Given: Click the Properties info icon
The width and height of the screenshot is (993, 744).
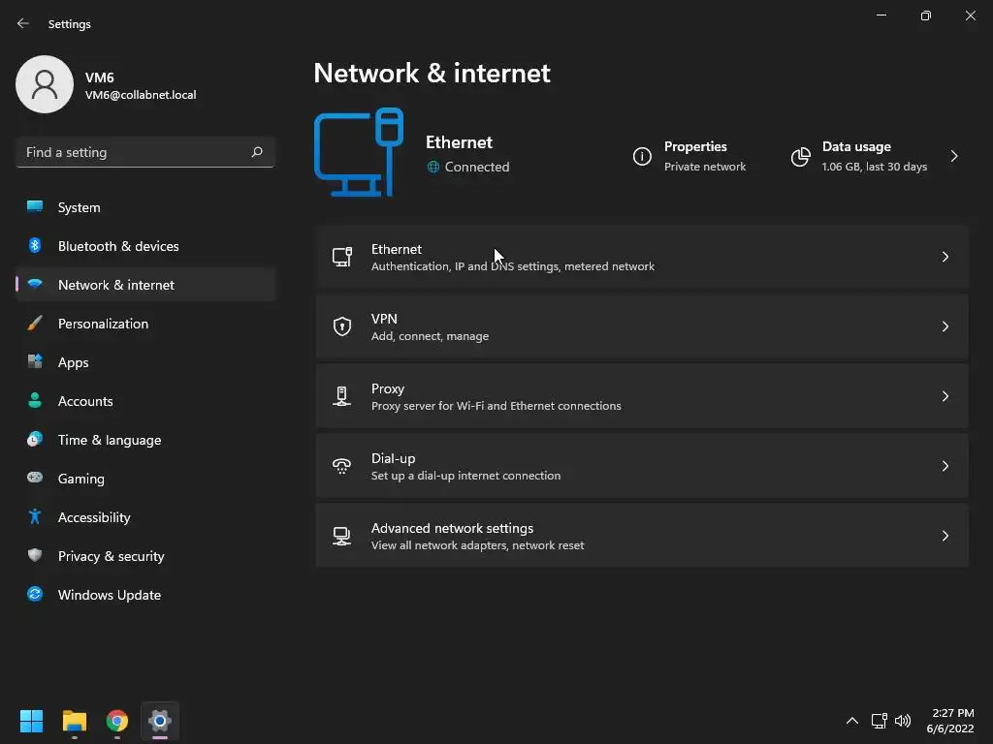Looking at the screenshot, I should [642, 156].
